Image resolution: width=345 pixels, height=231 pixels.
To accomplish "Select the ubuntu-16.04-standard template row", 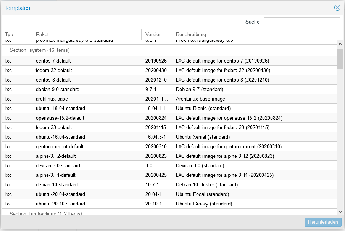I will (x=169, y=137).
